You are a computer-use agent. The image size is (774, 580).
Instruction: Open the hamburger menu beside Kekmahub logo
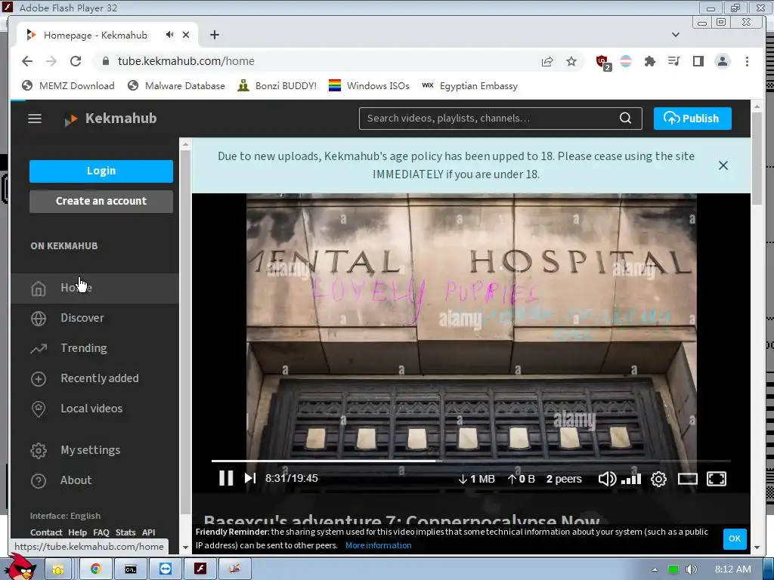coord(35,119)
